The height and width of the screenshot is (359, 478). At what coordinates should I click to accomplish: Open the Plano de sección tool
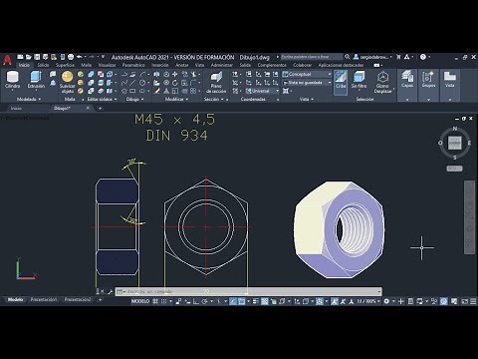point(216,82)
